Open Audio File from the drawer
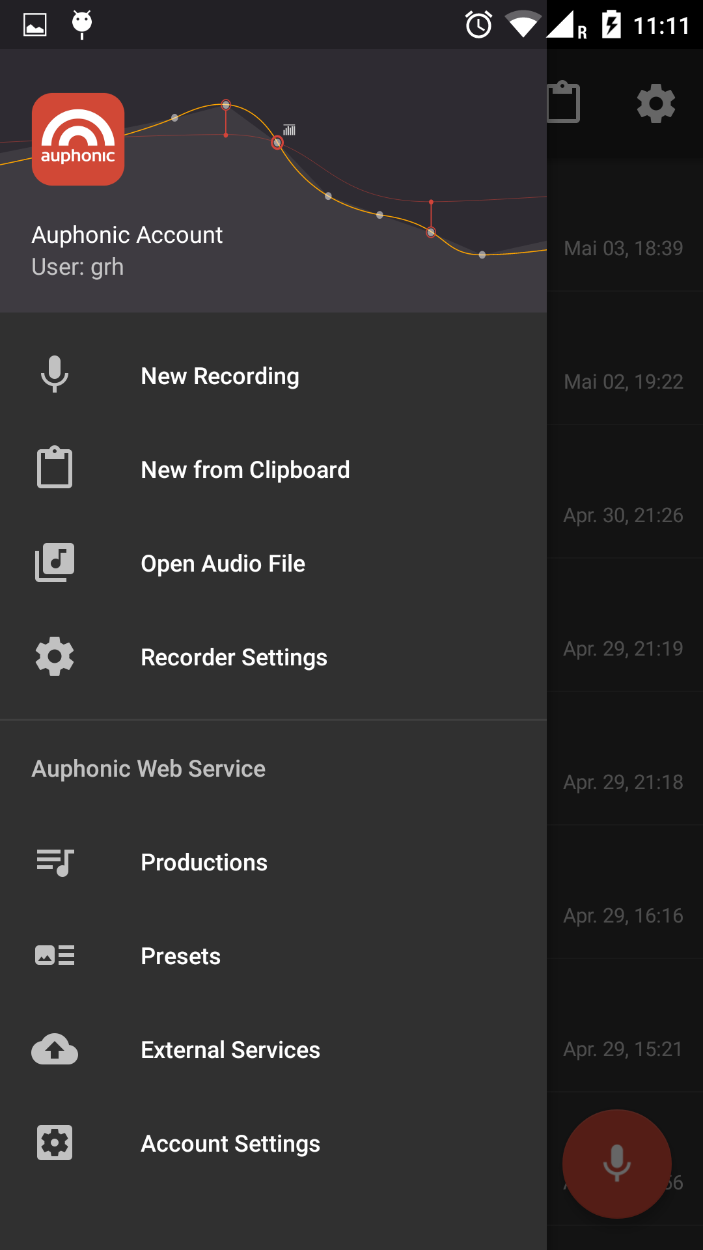This screenshot has width=703, height=1250. (x=223, y=564)
